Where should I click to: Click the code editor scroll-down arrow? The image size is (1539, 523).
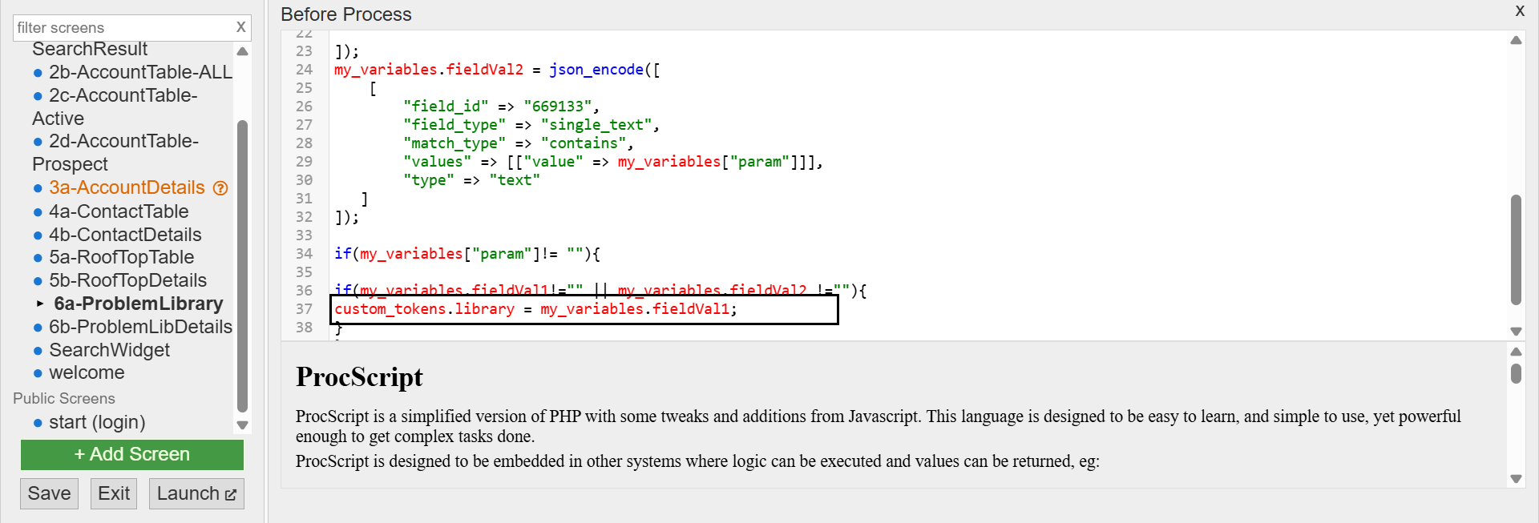point(1516,331)
